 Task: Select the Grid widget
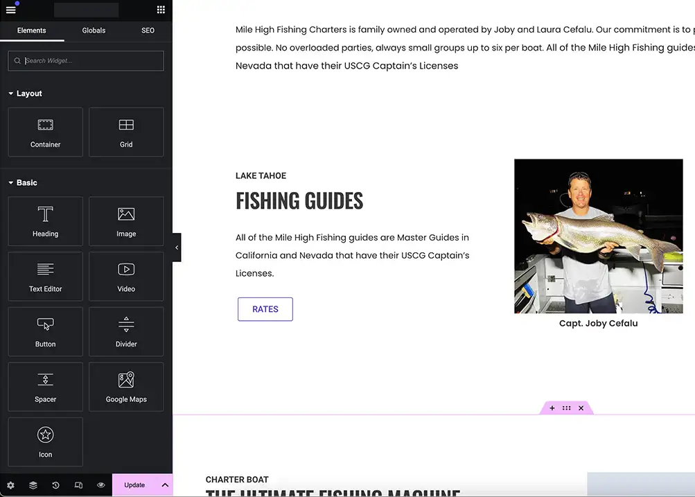(x=126, y=132)
